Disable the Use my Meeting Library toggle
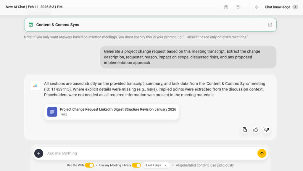This screenshot has height=171, width=303. pos(136,165)
